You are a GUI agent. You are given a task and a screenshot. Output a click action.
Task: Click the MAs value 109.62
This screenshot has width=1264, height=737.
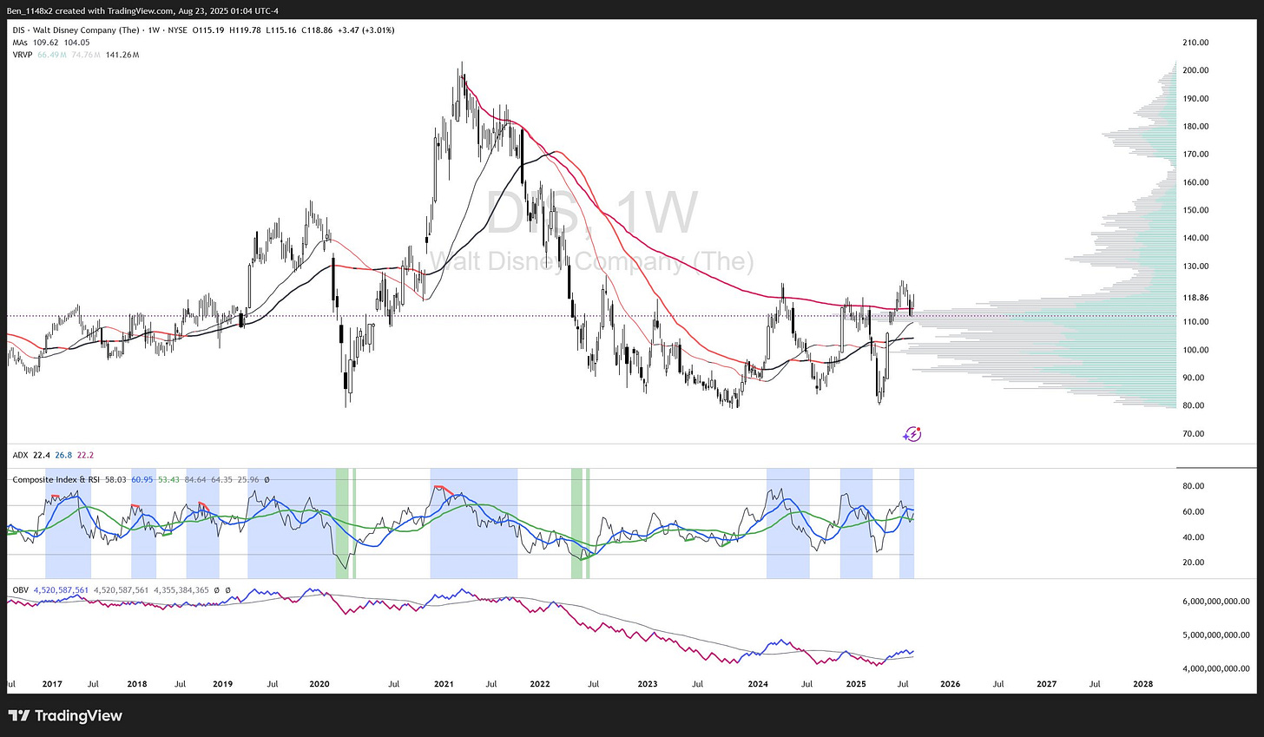pos(46,43)
